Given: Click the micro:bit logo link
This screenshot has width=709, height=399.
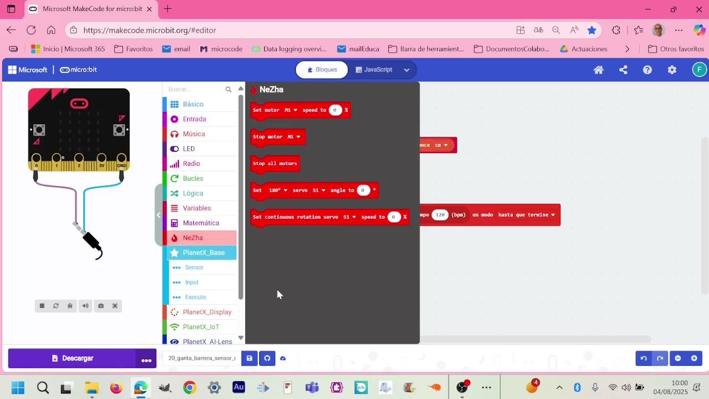Looking at the screenshot, I should pos(78,70).
